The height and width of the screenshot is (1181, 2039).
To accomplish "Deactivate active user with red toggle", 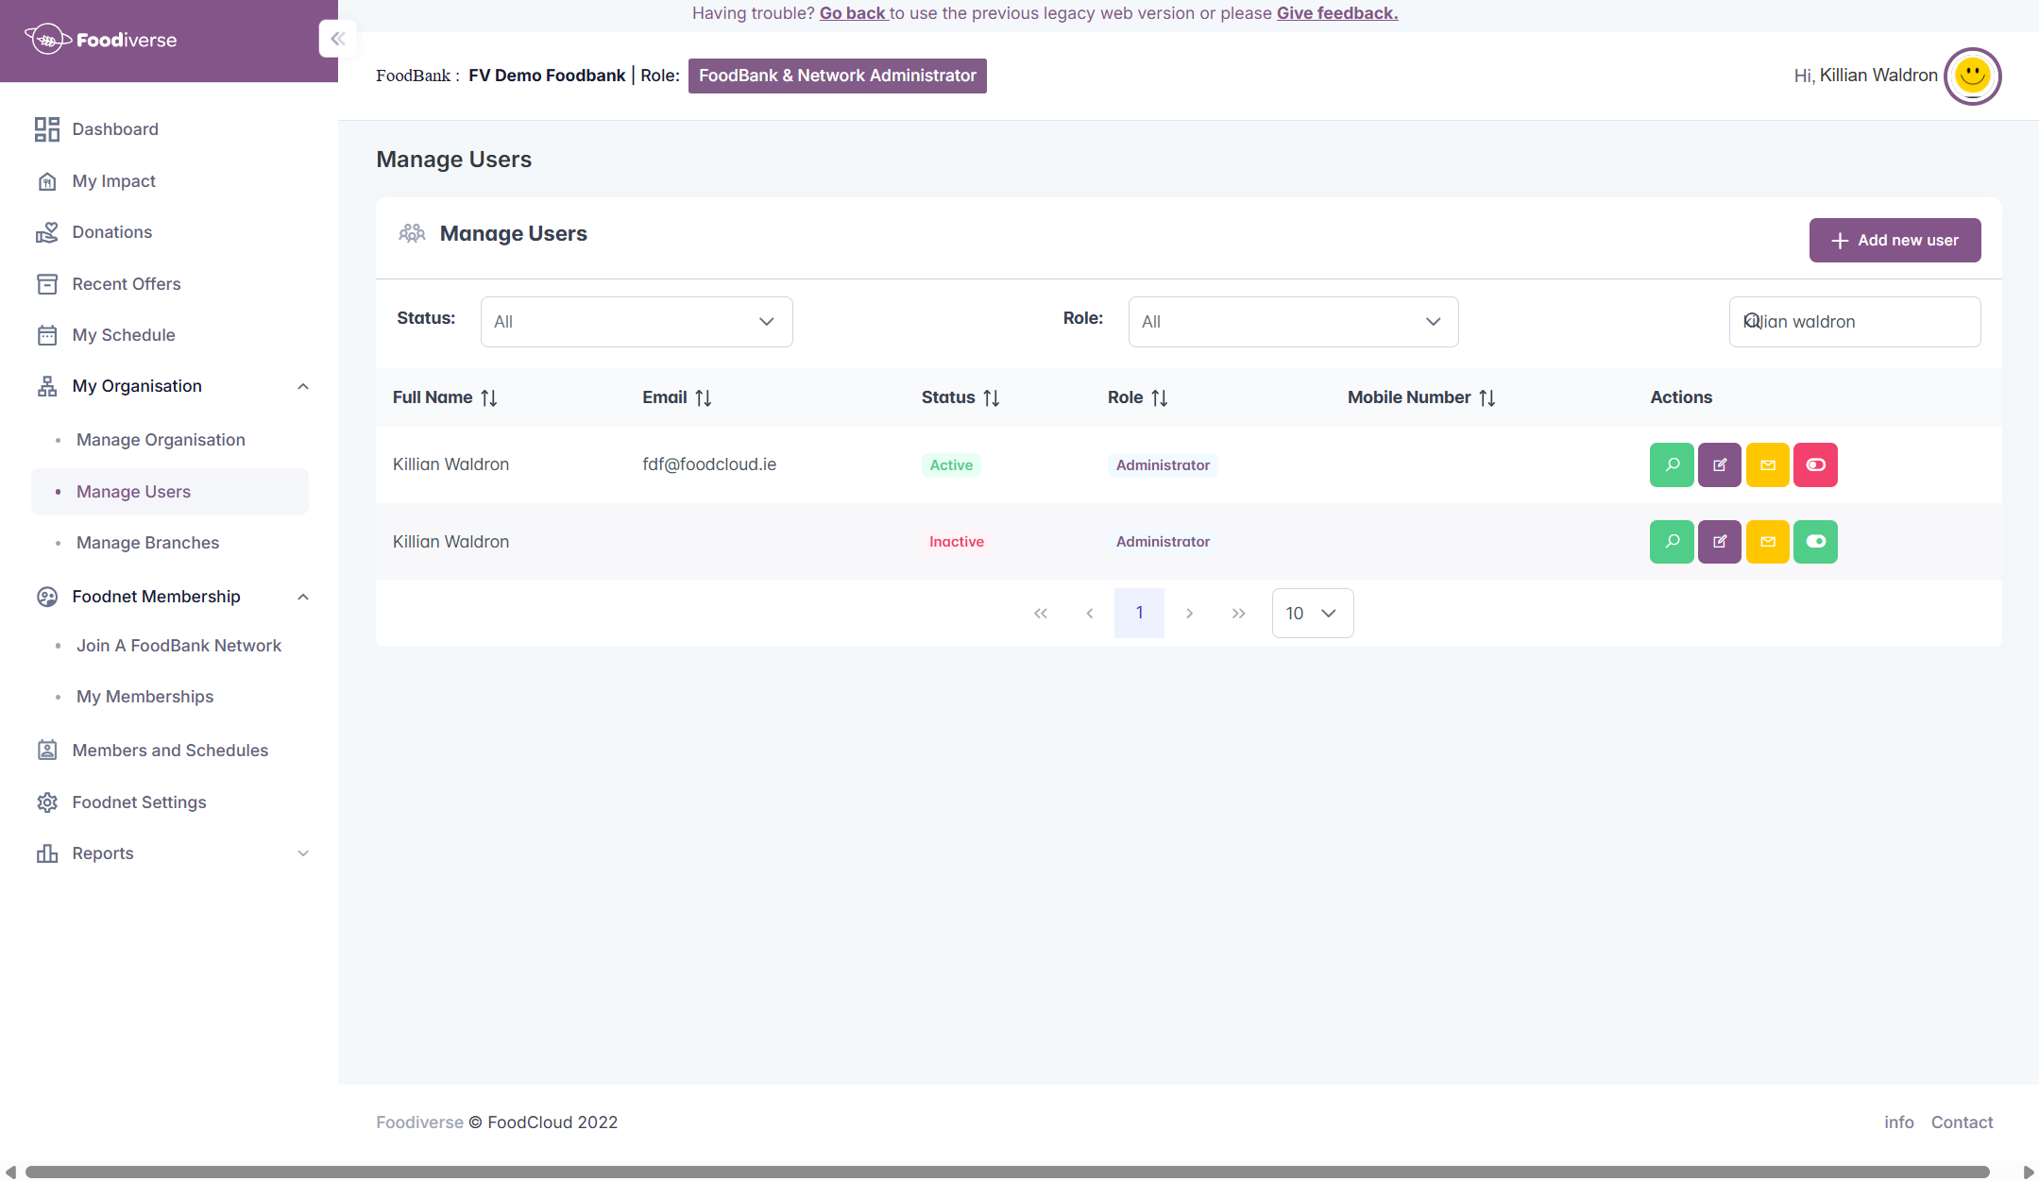I will pos(1815,464).
